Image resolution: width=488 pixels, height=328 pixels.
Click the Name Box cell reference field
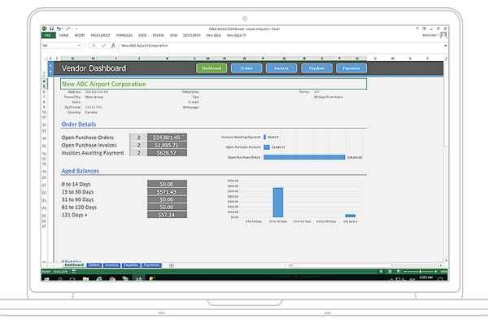click(59, 46)
